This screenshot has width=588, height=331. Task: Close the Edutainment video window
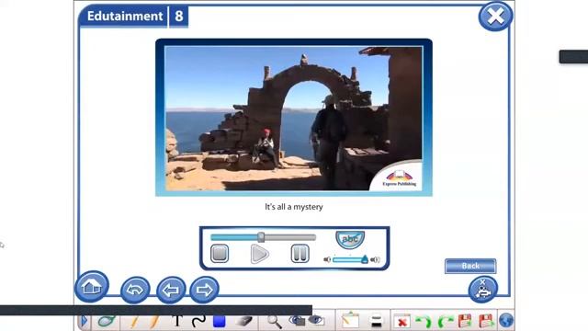point(495,17)
